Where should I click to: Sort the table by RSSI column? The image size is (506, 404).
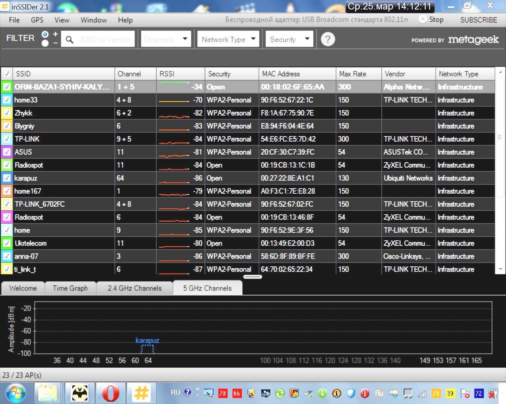[181, 74]
